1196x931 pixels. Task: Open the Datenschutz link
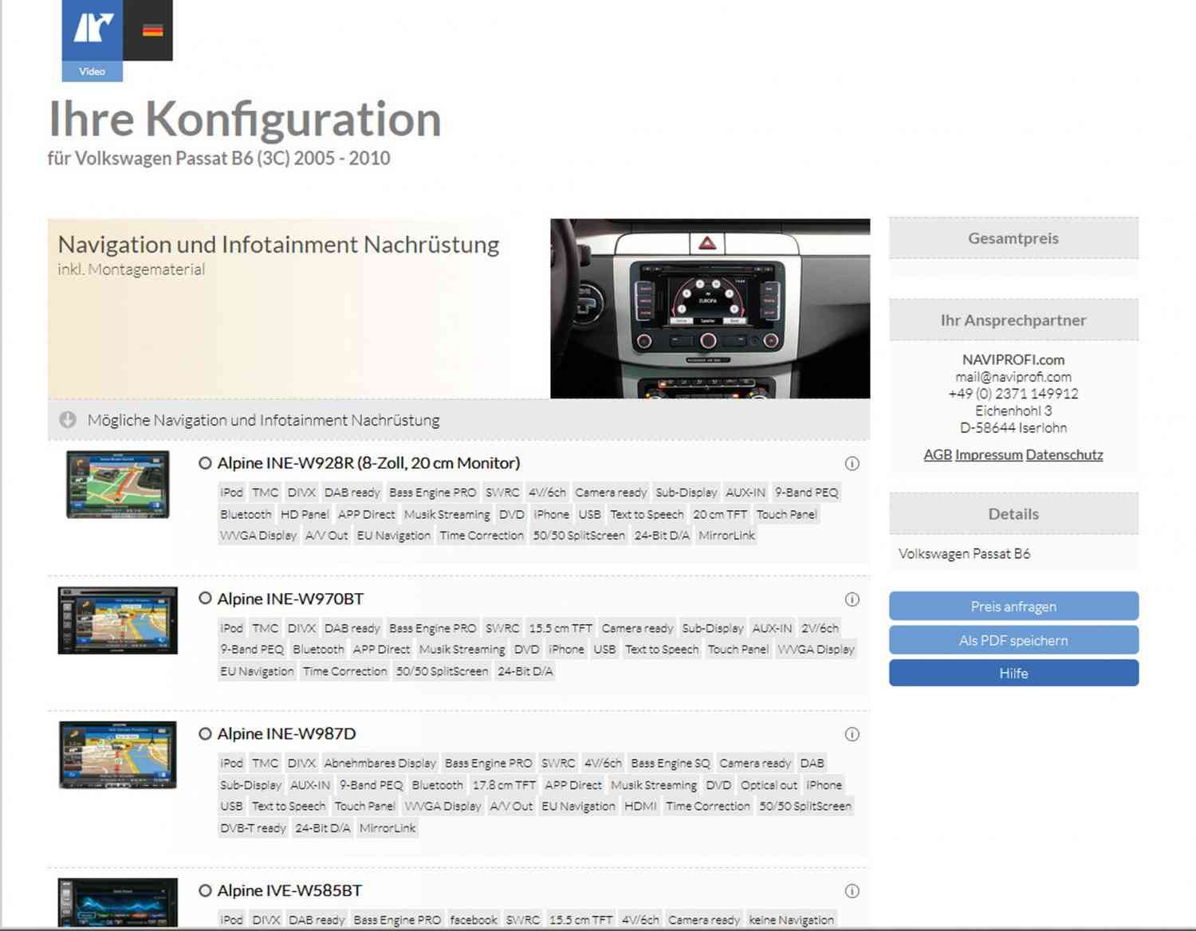click(x=1064, y=454)
